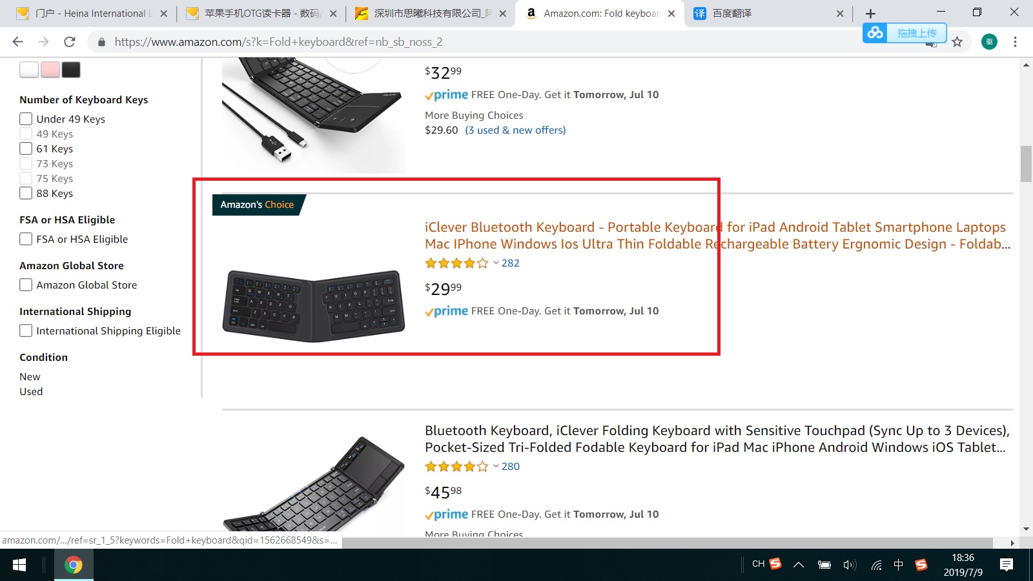Open 3 used & new offers link
1033x581 pixels.
[515, 130]
